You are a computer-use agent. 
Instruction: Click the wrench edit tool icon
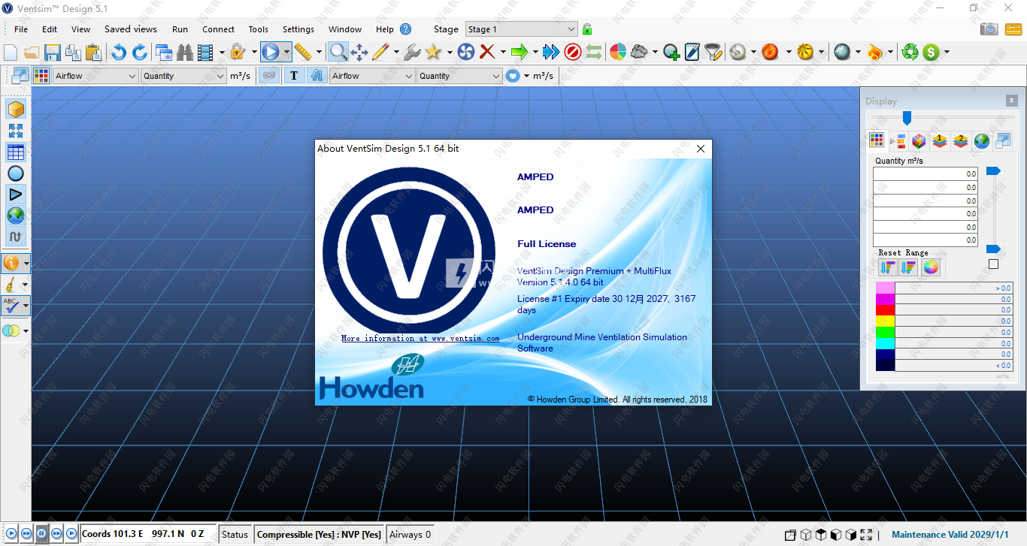(412, 52)
